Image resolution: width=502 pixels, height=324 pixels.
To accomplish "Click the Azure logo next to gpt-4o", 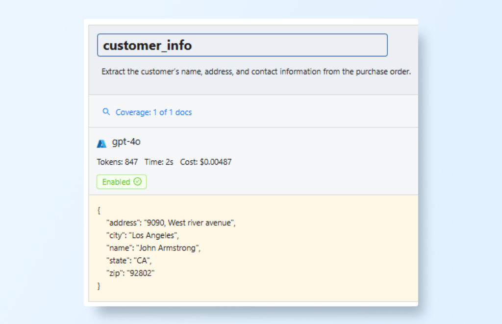I will coord(102,143).
